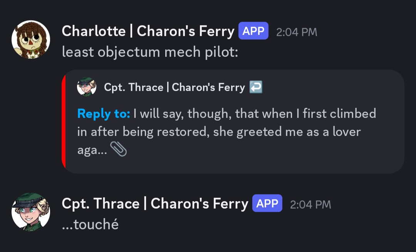Open the Charlotte | Charon's Ferry username
416x252 pixels.
coord(148,31)
